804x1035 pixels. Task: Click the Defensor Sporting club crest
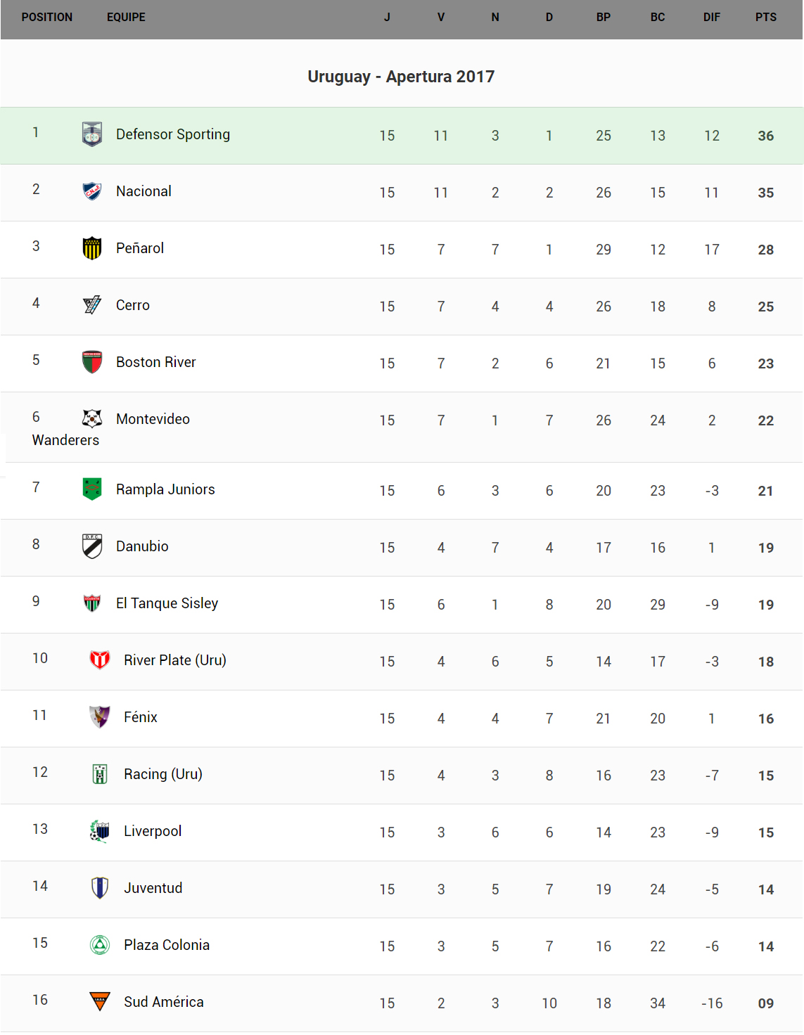92,134
